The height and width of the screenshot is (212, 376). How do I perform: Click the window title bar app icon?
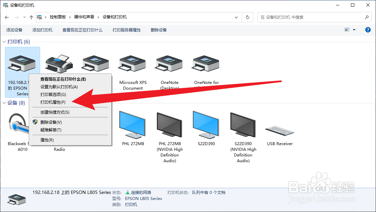[x=6, y=5]
